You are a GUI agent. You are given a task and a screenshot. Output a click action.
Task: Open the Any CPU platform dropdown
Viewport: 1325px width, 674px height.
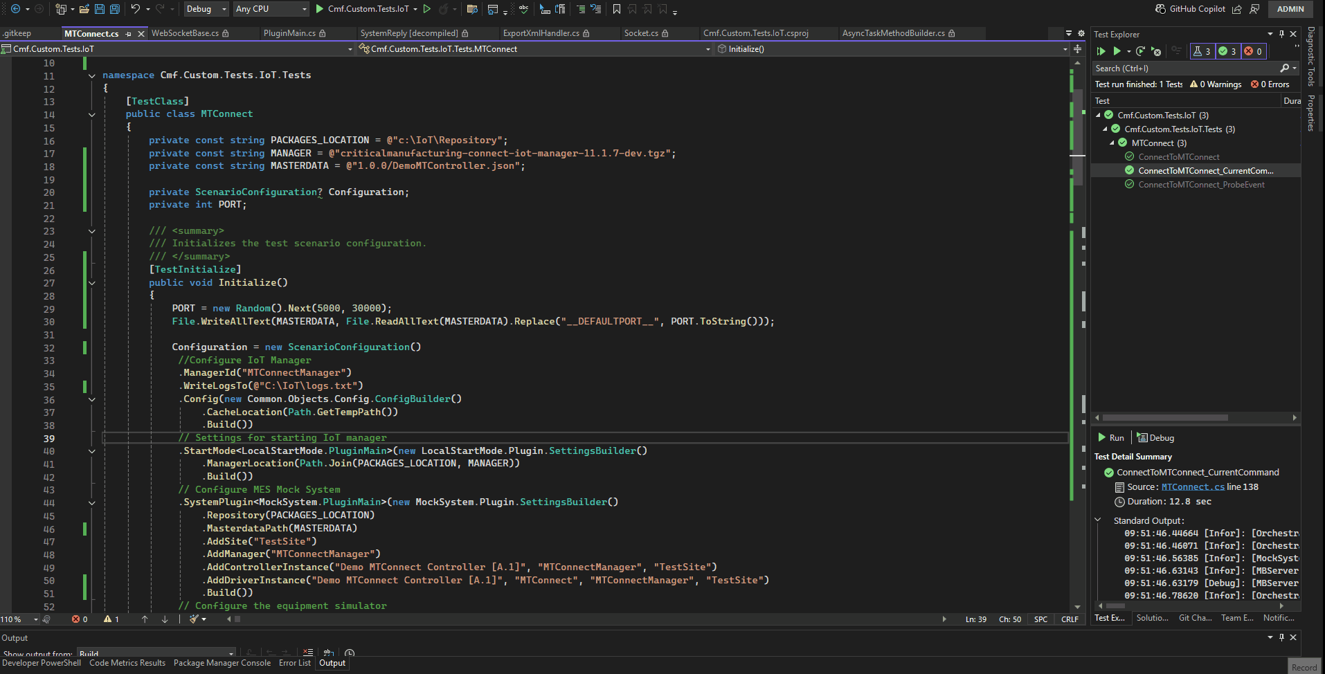[271, 9]
